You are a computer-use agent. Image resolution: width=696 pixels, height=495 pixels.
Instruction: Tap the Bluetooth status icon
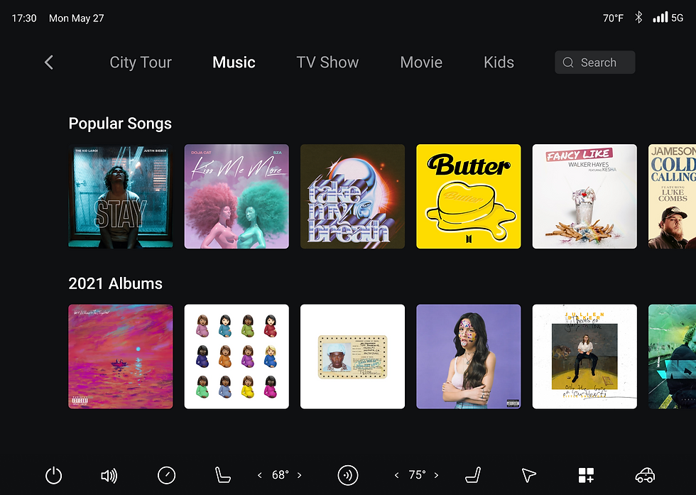pos(638,17)
